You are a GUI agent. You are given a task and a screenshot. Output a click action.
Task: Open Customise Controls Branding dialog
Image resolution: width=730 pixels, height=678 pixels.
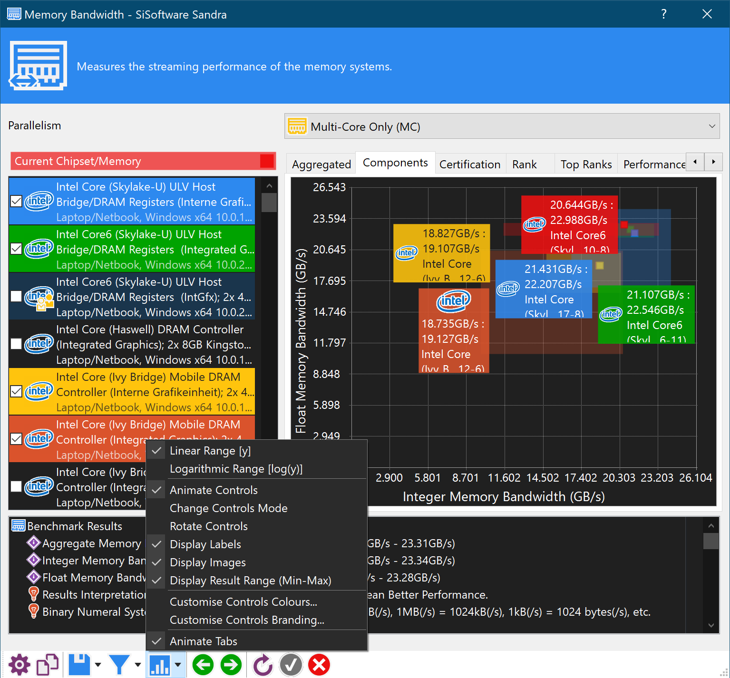[x=256, y=620]
